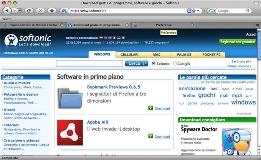The height and width of the screenshot is (160, 261).
Task: Select the Google radio button
Action: 175,64
